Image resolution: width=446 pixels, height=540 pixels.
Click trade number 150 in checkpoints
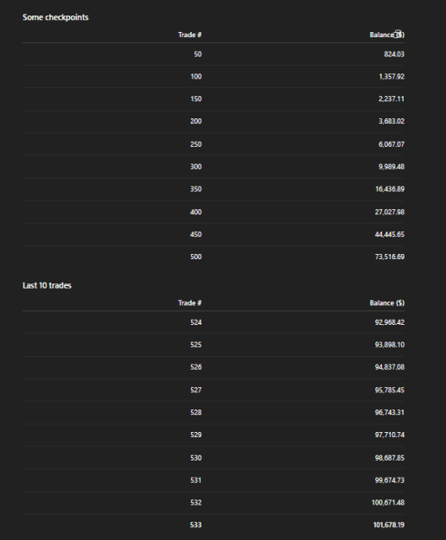point(196,98)
